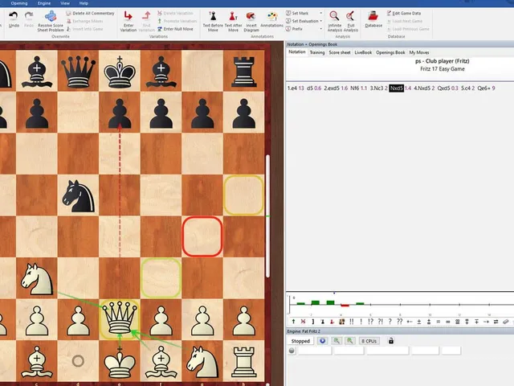Click the double exclamation !! annotation
Image resolution: width=514 pixels, height=386 pixels.
[x=352, y=322]
